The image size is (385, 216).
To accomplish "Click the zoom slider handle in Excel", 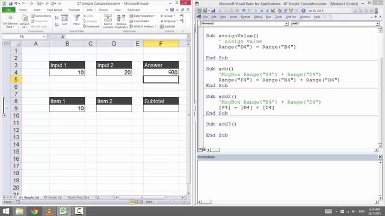I will pos(173,202).
